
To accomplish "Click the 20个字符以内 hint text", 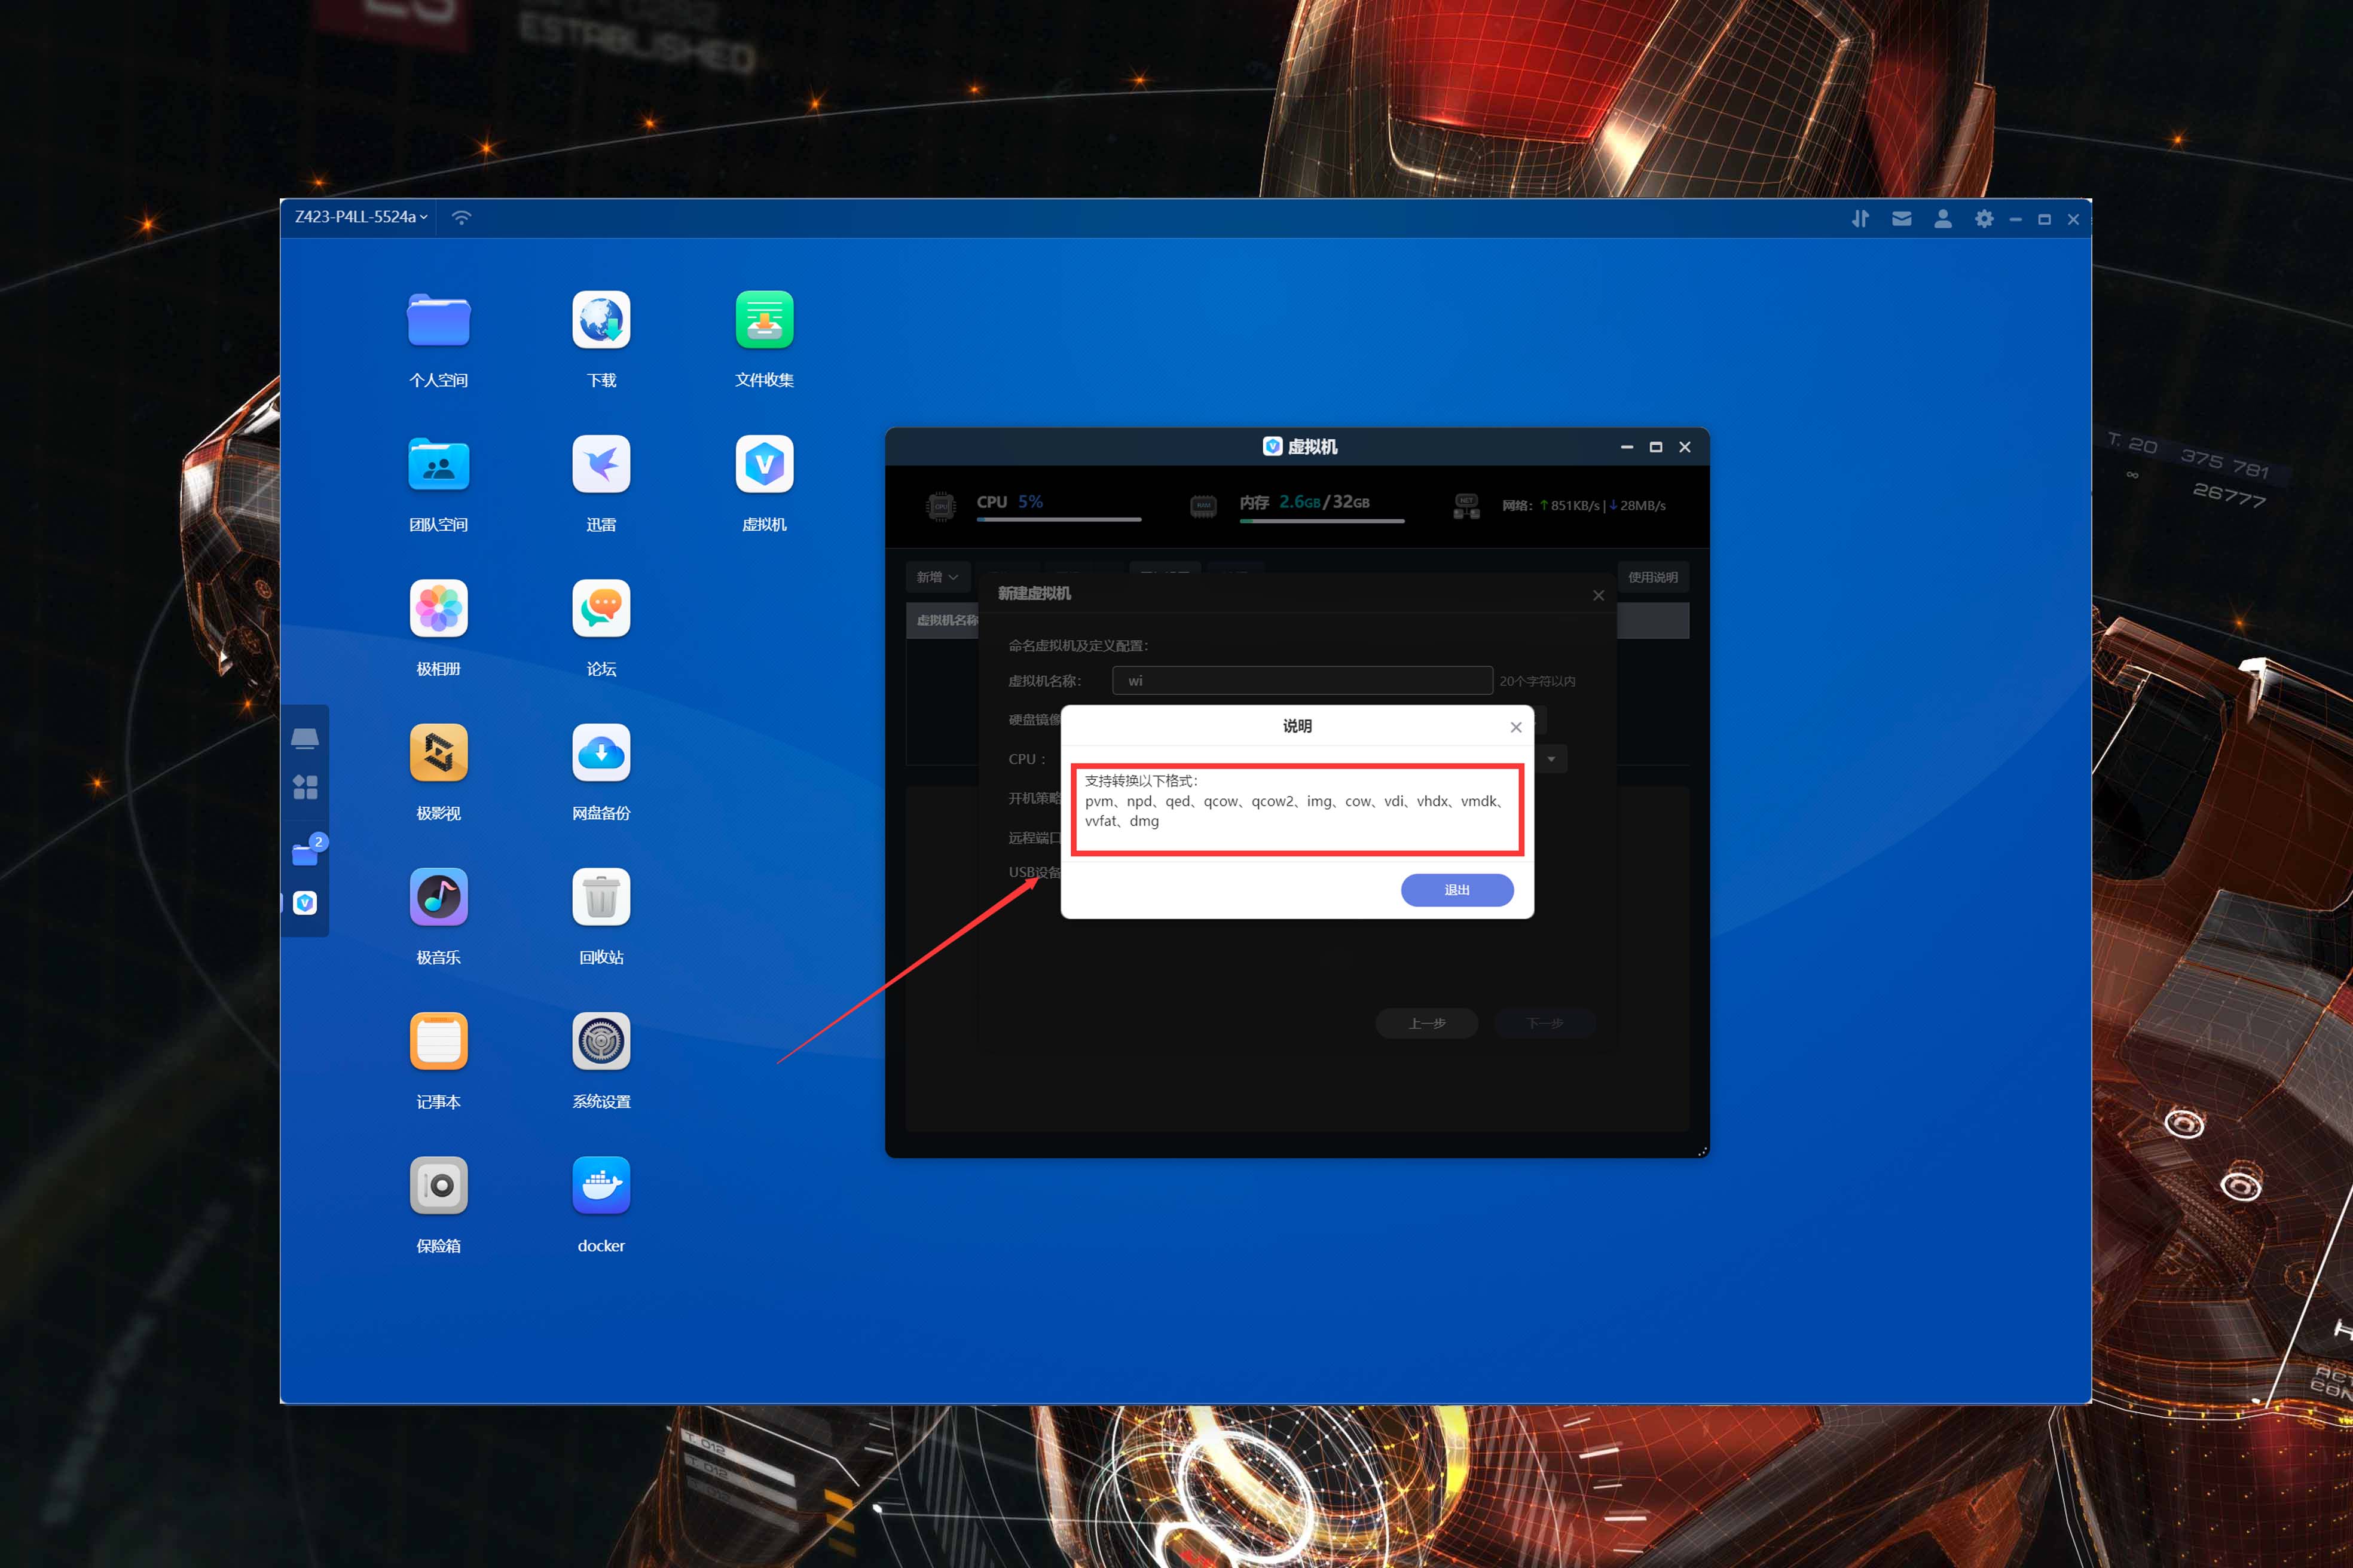I will (1536, 681).
